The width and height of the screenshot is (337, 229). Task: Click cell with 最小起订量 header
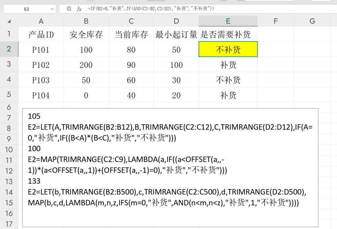click(176, 34)
